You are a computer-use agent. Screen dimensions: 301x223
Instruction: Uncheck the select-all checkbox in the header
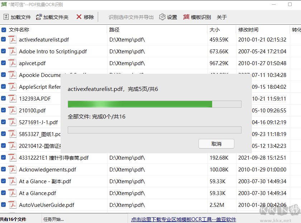pyautogui.click(x=4, y=30)
